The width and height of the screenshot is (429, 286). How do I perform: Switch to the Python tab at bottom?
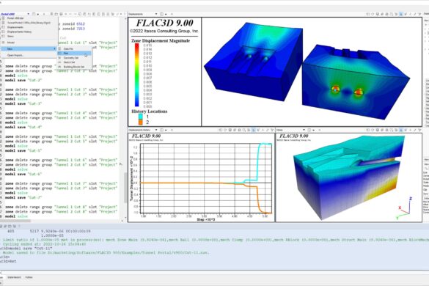coord(29,277)
